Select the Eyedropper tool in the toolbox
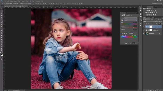Image resolution: width=163 pixels, height=91 pixels. pos(2,20)
